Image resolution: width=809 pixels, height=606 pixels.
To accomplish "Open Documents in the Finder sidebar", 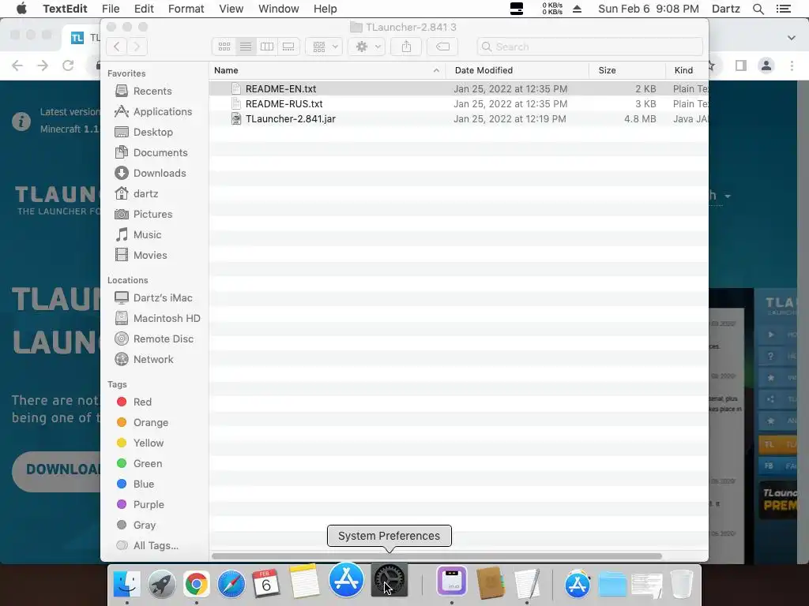I will [x=151, y=152].
